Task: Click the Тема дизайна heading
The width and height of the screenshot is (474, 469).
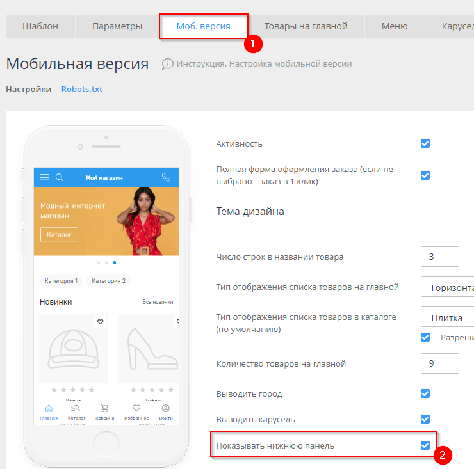Action: click(x=250, y=211)
